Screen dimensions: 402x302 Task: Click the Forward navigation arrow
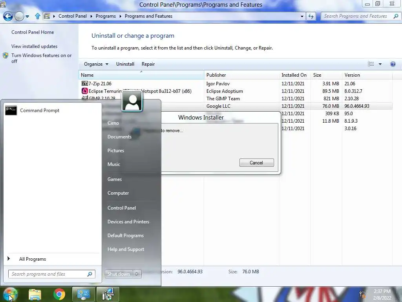19,17
